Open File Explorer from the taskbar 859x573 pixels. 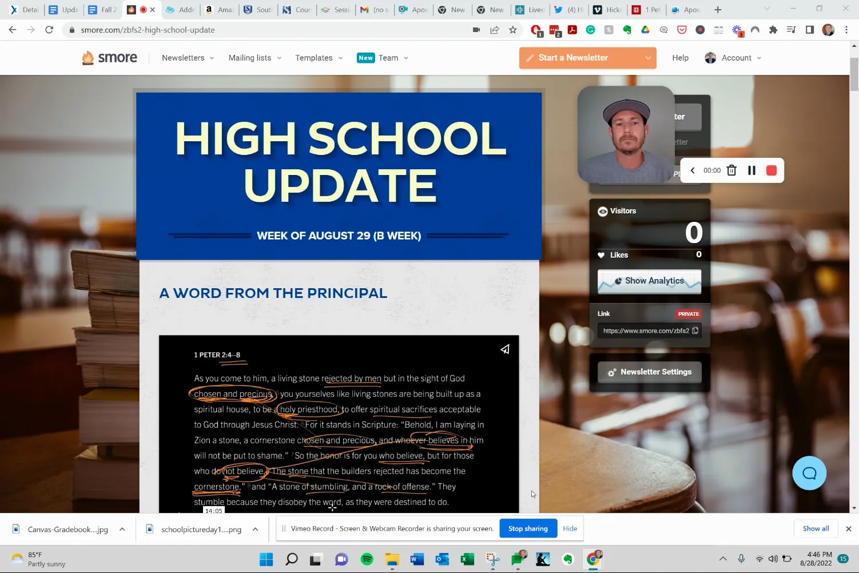pos(392,559)
